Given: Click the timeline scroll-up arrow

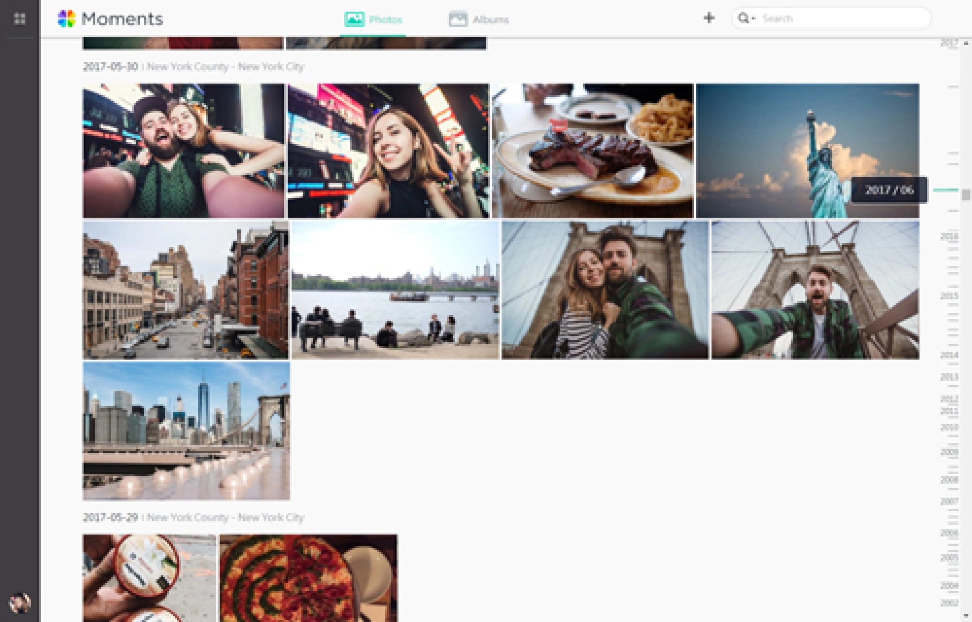Looking at the screenshot, I should coord(966,43).
